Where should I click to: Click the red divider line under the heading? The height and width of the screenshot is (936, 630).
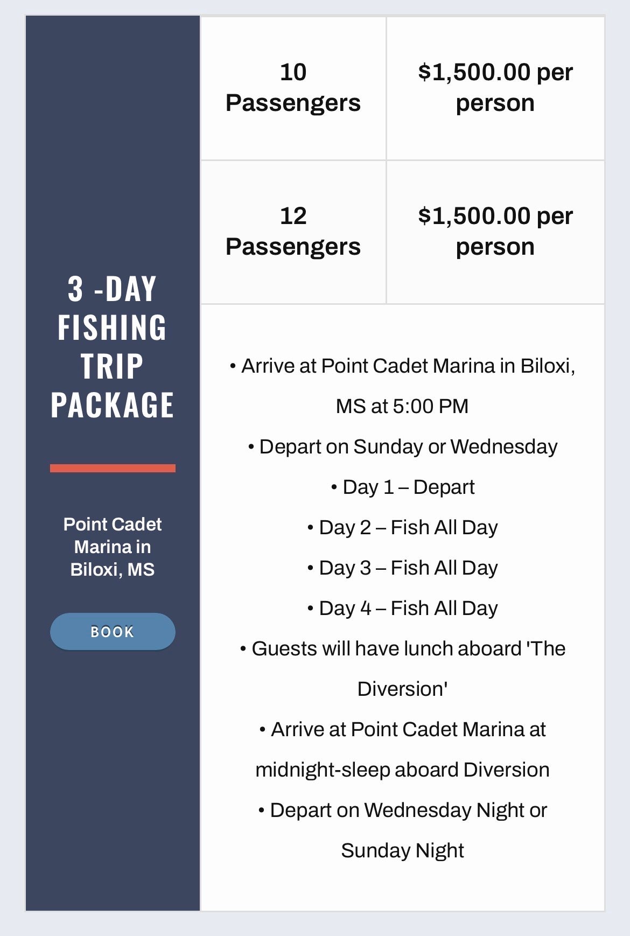point(113,468)
